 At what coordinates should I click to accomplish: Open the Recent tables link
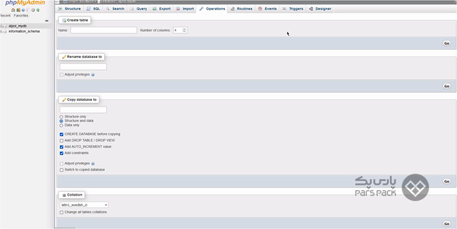(5, 16)
